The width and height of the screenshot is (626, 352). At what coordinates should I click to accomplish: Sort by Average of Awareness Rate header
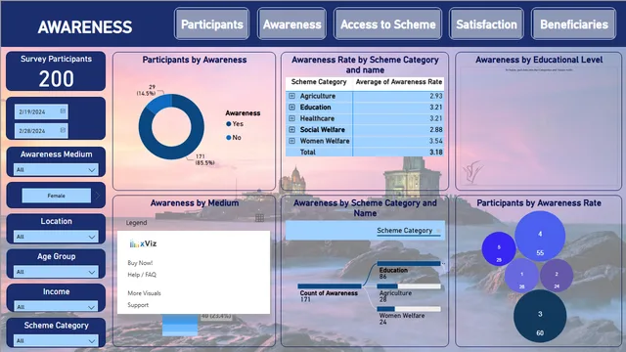398,82
